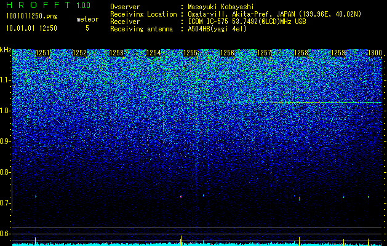Viewport: 387px width, 246px height.
Task: Click the 1258 time label
Action: tap(301, 53)
